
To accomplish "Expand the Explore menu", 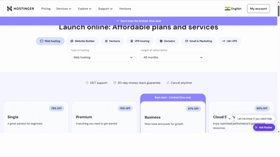I will point(85,9).
